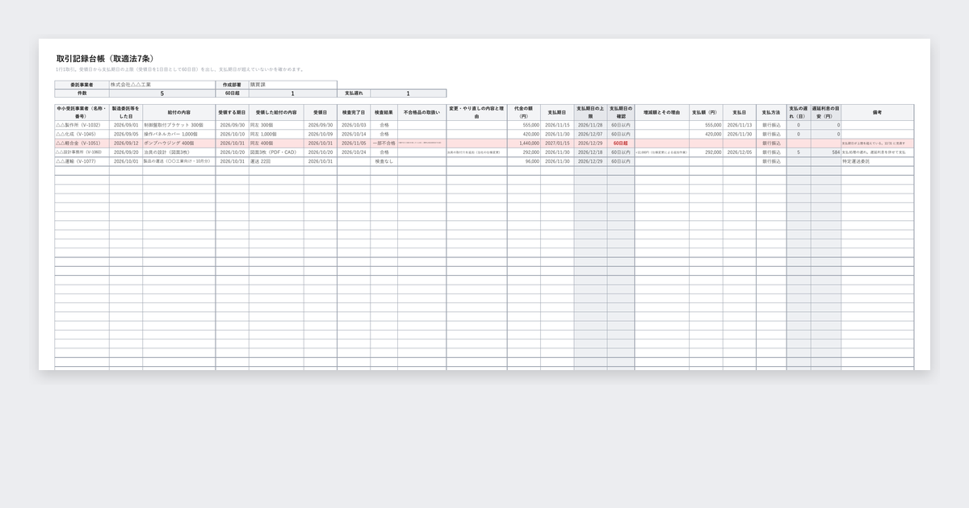Click the supplier cell △△設計事務所（V-1060）
969x508 pixels.
tap(82, 152)
